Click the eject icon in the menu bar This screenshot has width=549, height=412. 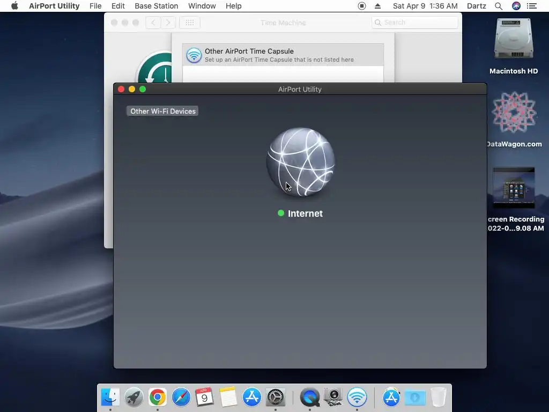[377, 6]
